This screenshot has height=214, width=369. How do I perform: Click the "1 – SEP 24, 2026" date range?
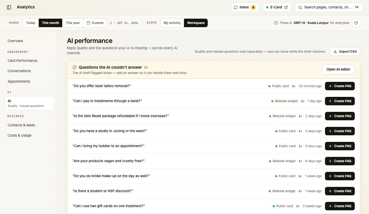[124, 23]
